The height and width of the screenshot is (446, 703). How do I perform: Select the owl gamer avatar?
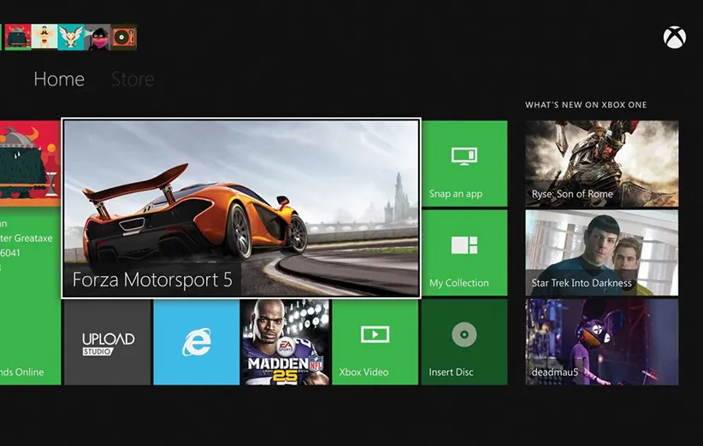click(x=71, y=37)
